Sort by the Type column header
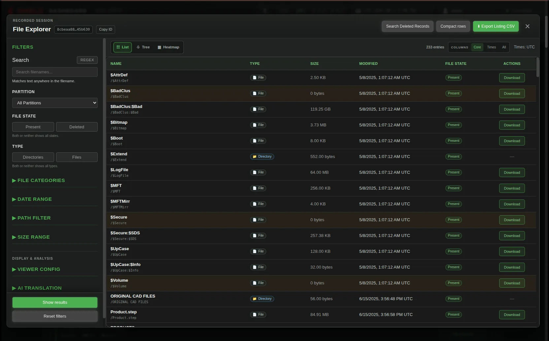549x341 pixels. (255, 64)
